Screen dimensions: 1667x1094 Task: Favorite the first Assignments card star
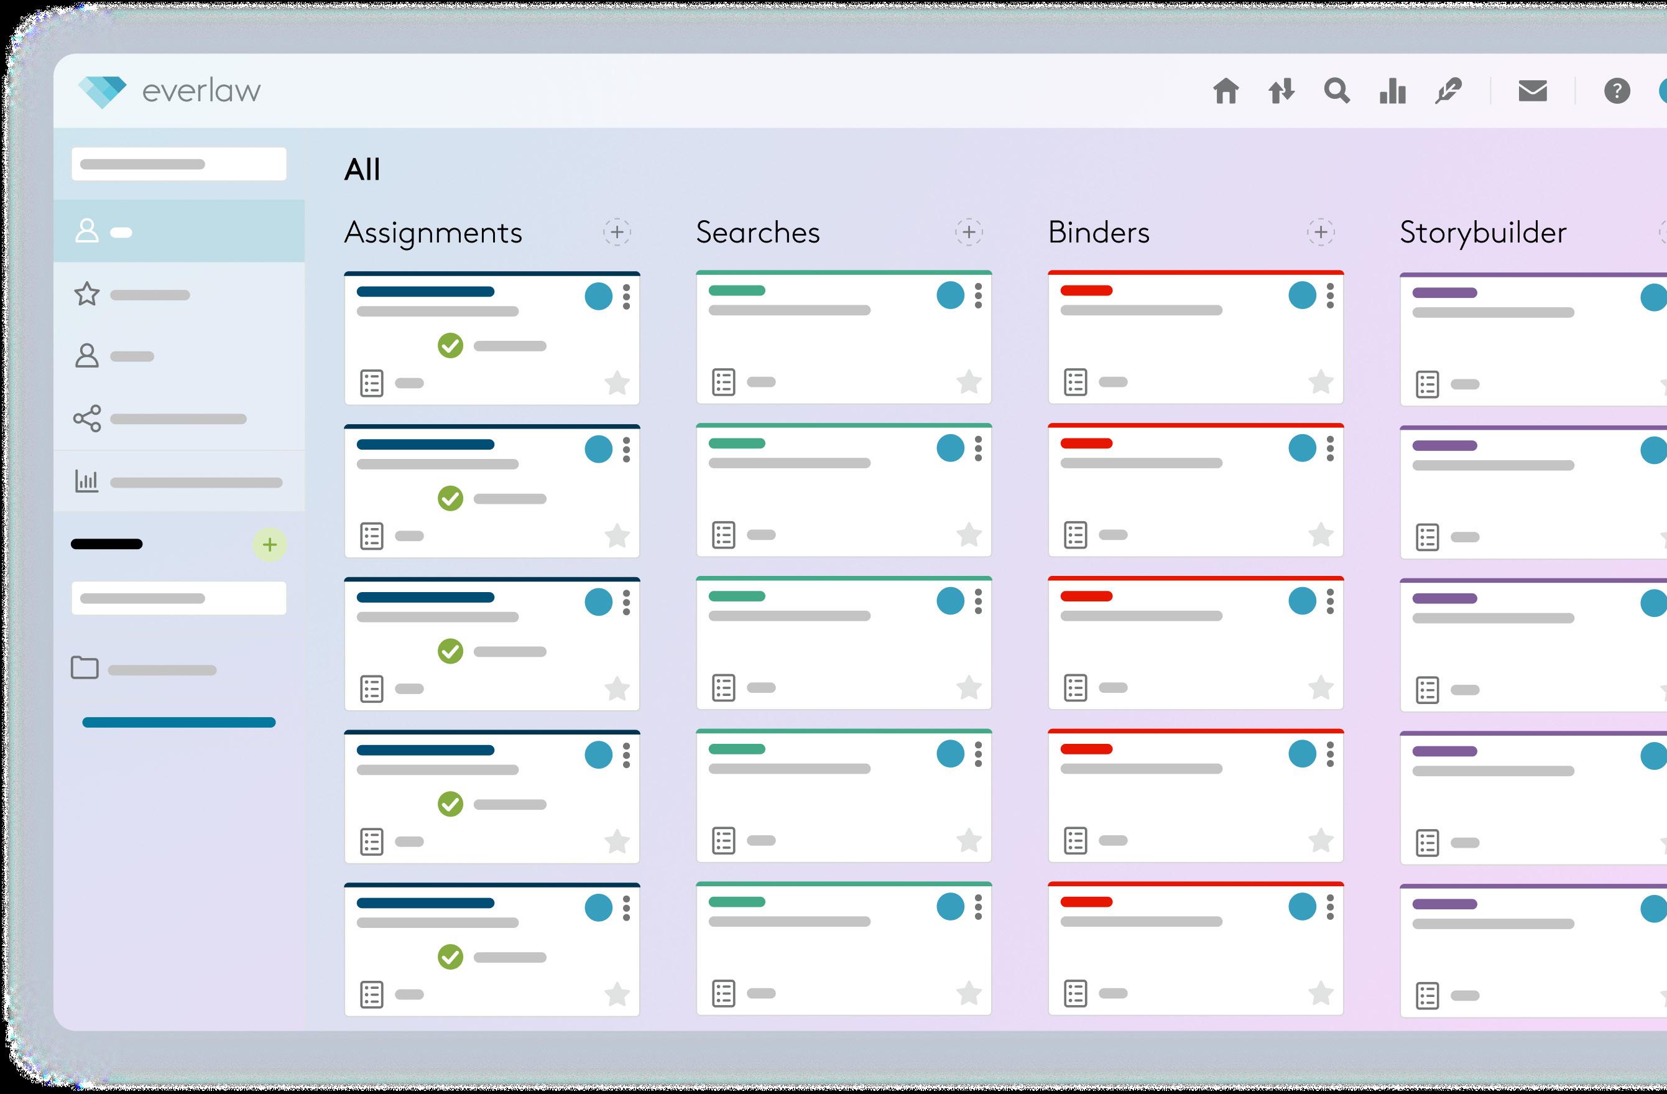617,383
